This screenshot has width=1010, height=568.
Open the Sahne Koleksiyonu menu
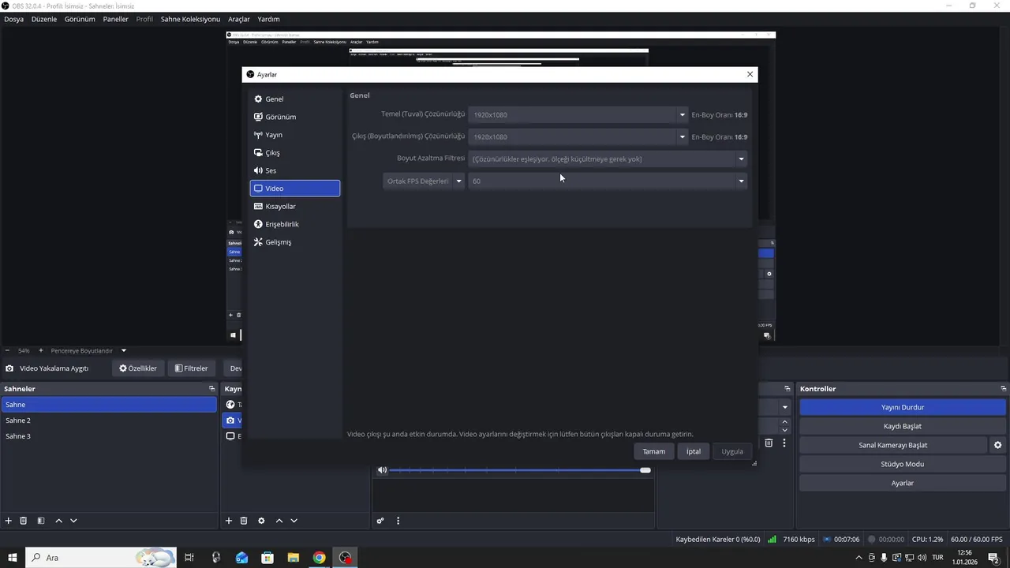(190, 19)
